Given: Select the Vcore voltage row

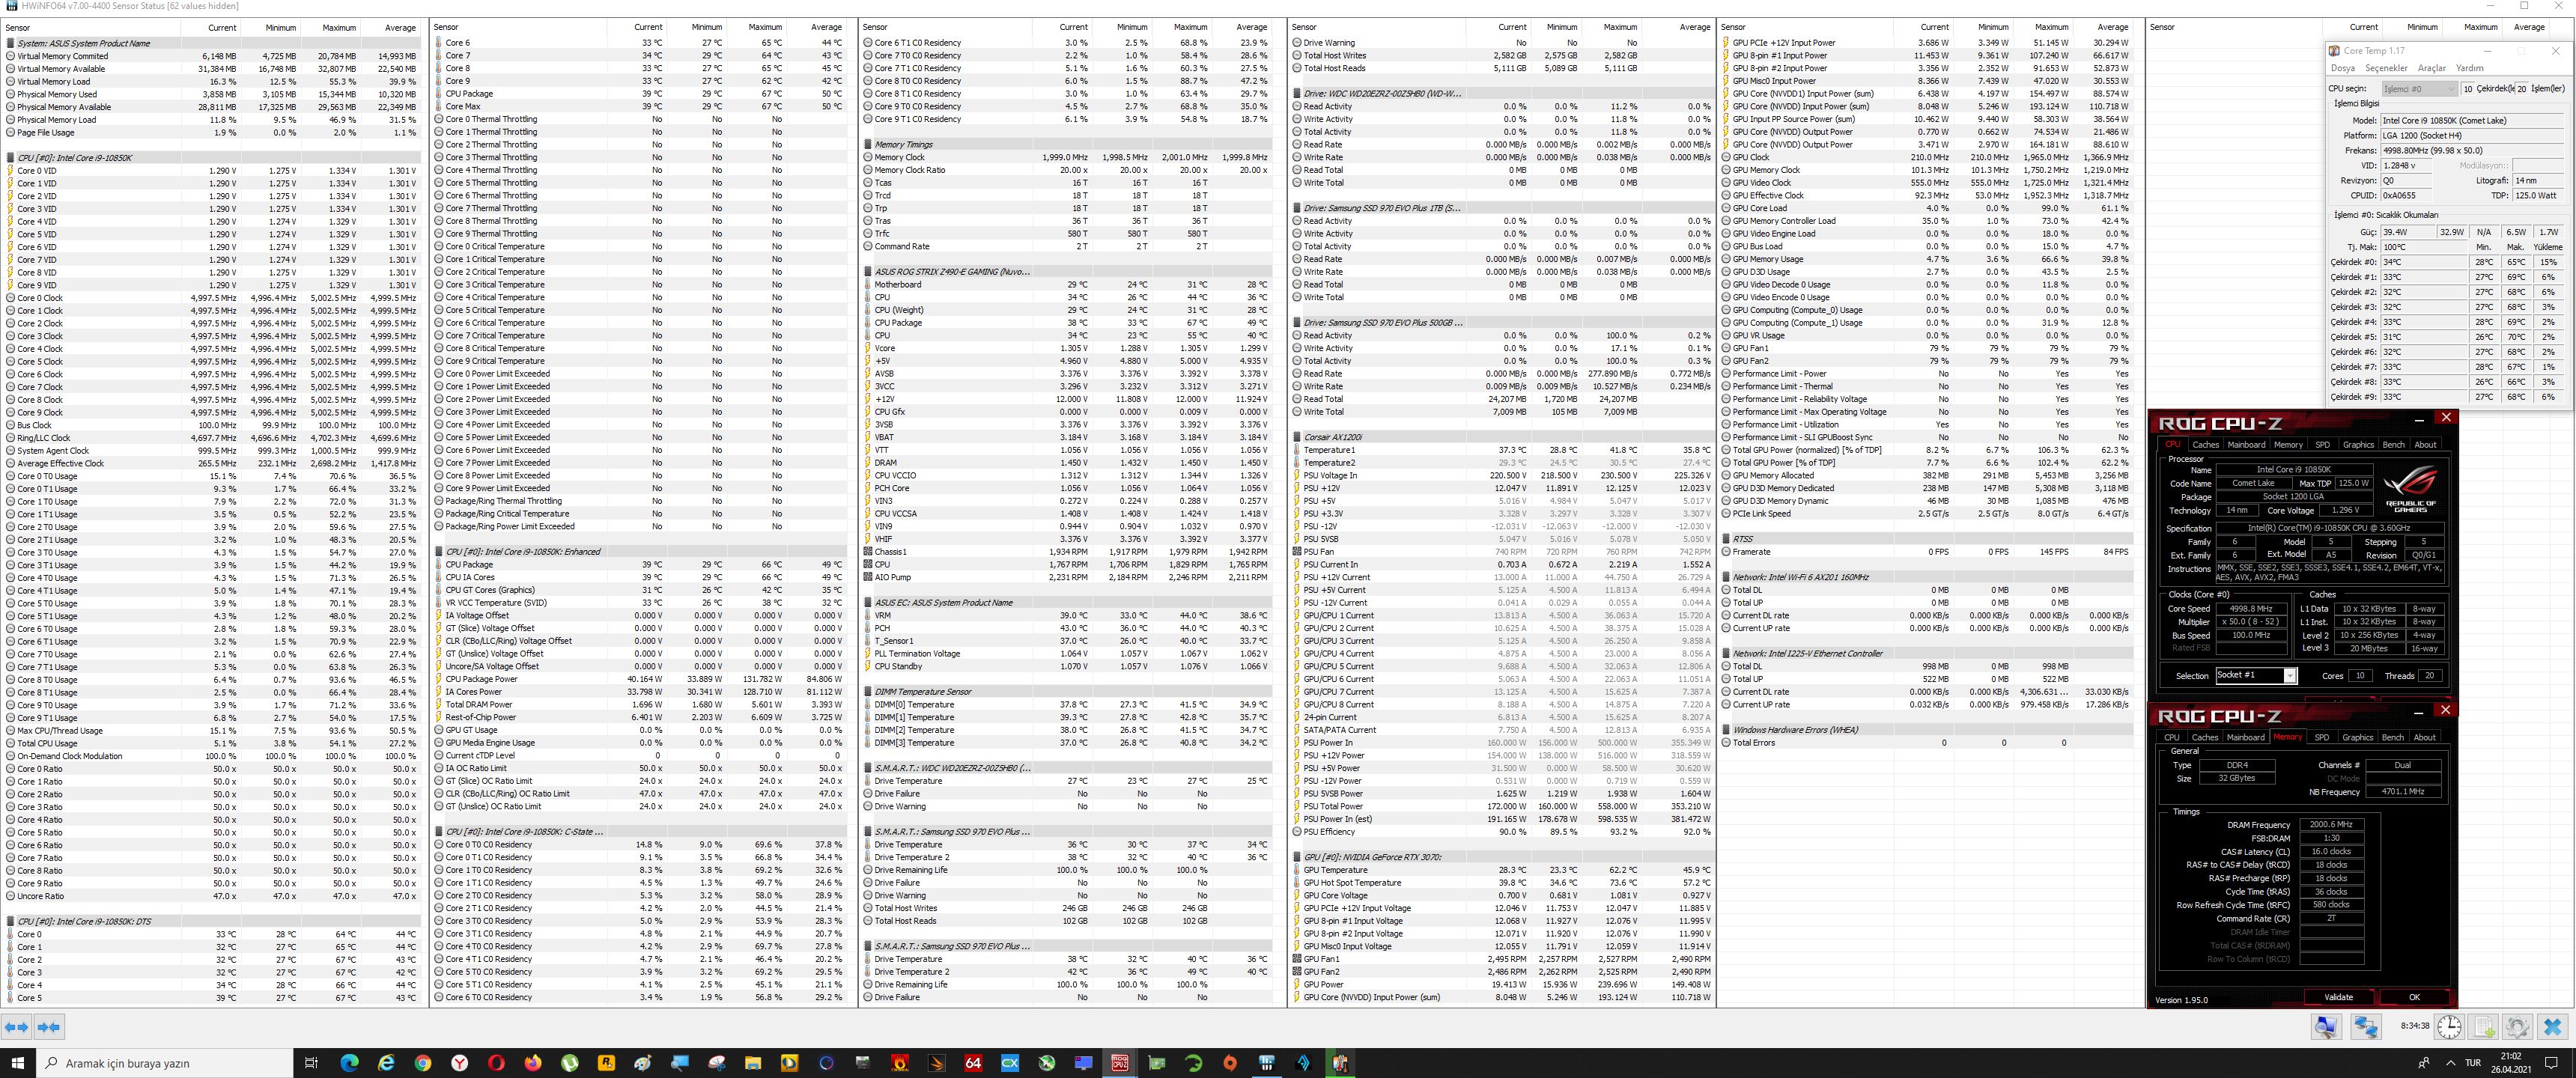Looking at the screenshot, I should click(1066, 348).
